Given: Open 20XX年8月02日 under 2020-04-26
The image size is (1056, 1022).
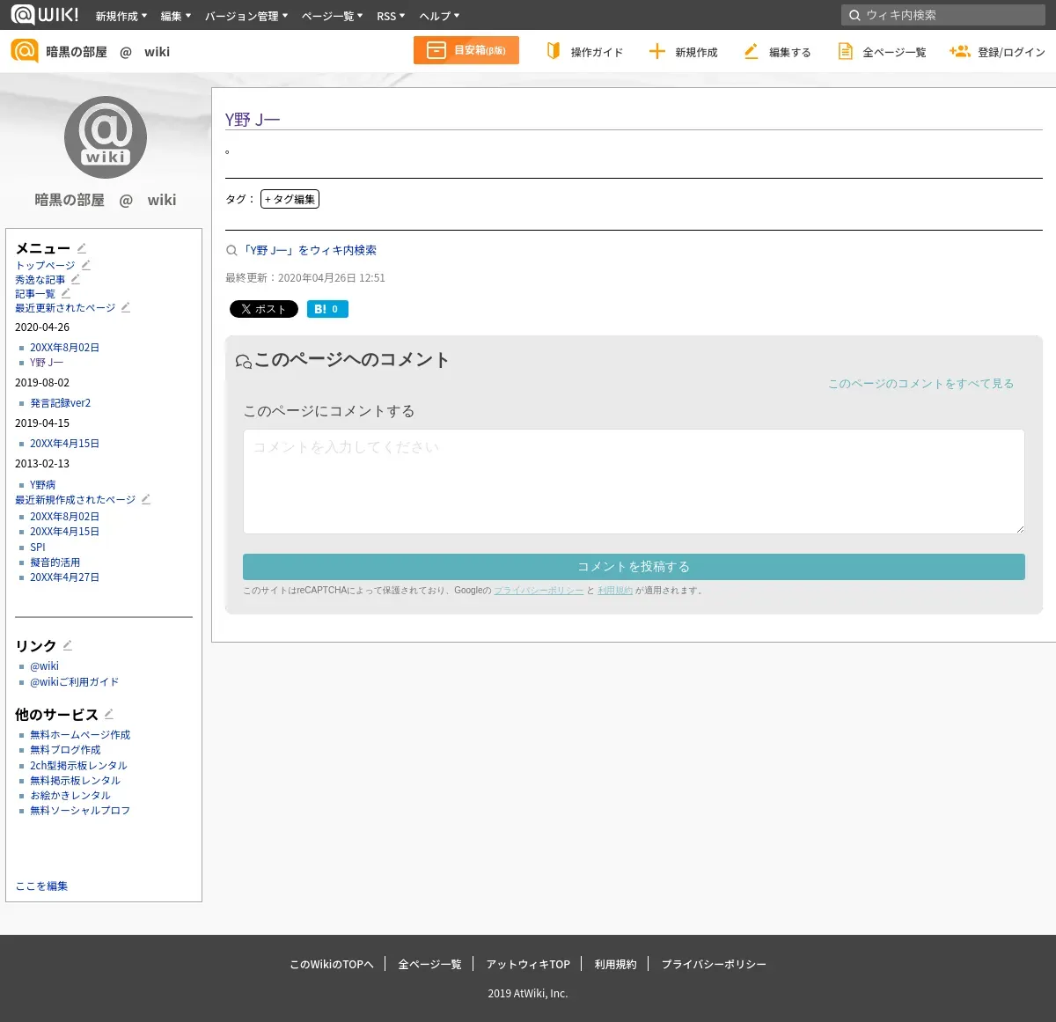Looking at the screenshot, I should click(x=64, y=348).
